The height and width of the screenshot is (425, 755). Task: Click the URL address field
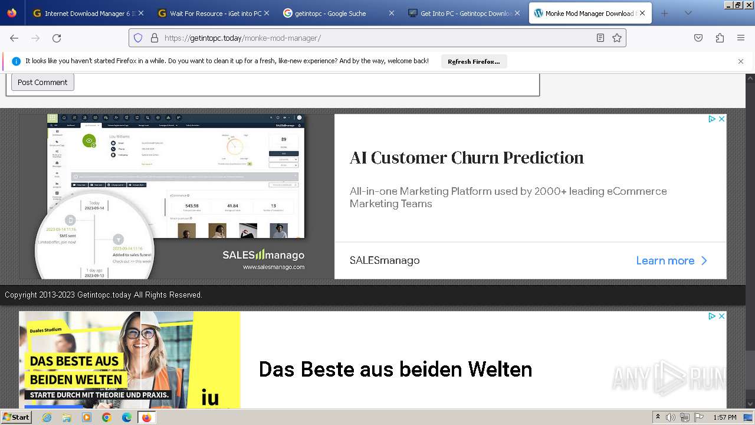pyautogui.click(x=377, y=38)
